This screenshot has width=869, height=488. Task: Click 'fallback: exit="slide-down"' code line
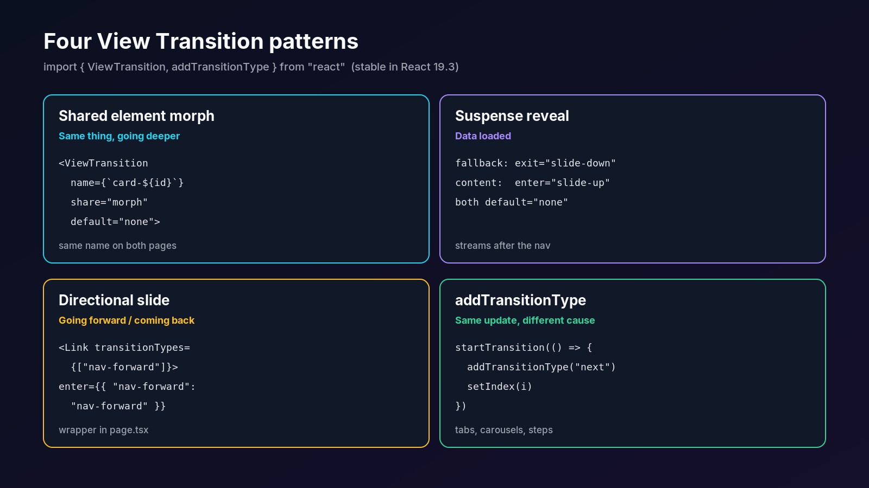click(x=536, y=163)
